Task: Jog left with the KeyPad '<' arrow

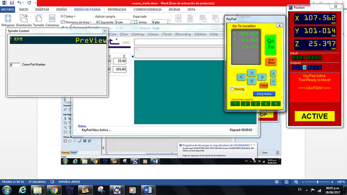Action: (241, 77)
